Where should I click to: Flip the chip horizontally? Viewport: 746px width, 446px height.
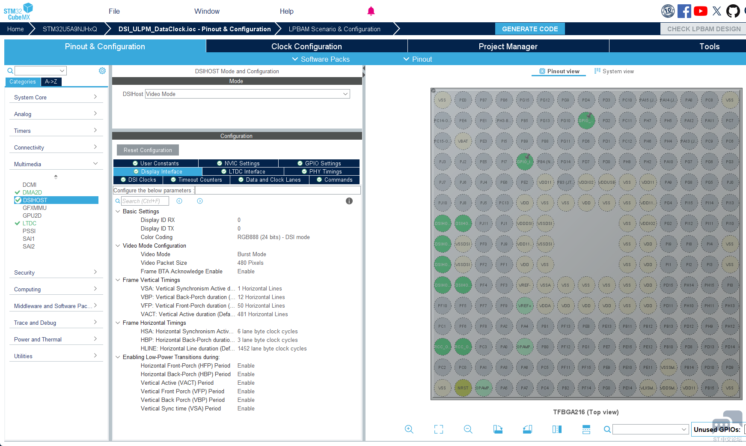pos(557,429)
